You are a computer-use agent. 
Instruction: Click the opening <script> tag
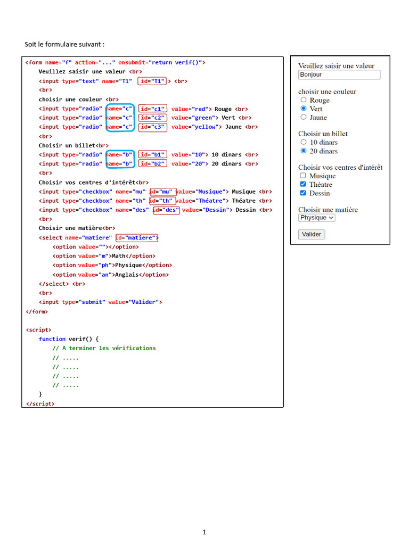click(x=38, y=330)
